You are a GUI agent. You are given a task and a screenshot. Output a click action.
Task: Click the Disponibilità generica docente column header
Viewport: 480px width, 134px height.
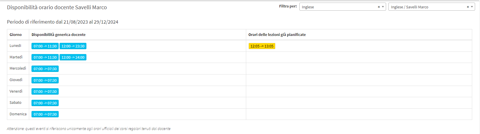59,35
